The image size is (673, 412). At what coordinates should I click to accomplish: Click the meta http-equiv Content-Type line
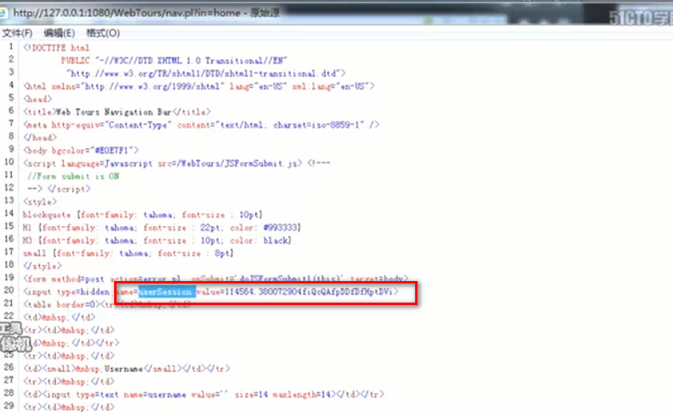[202, 125]
